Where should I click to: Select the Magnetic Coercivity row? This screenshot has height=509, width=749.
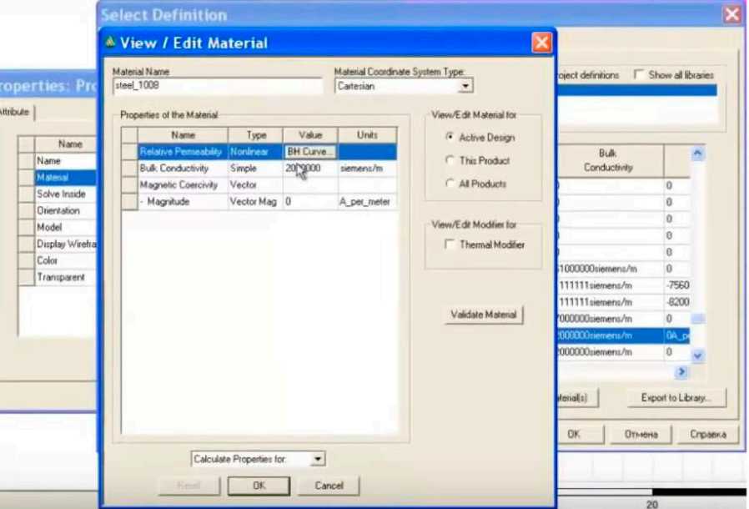(183, 185)
